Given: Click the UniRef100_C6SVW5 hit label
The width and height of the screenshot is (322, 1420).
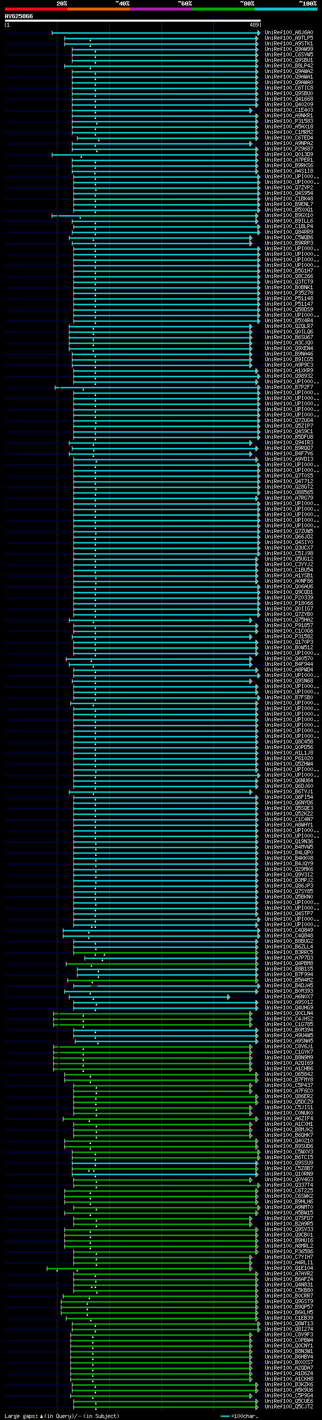Looking at the screenshot, I should (x=289, y=54).
